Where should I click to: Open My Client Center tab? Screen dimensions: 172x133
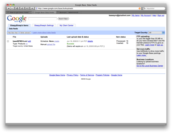pos(66,25)
